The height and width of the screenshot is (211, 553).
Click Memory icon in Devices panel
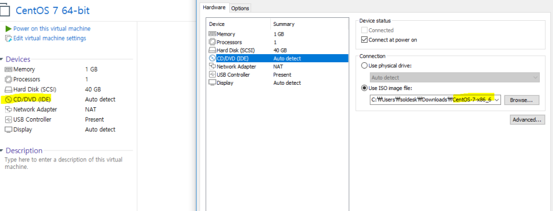tap(9, 70)
